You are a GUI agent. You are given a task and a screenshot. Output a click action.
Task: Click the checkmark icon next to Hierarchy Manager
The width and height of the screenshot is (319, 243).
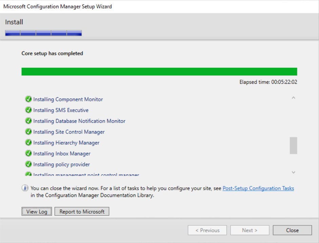(28, 143)
